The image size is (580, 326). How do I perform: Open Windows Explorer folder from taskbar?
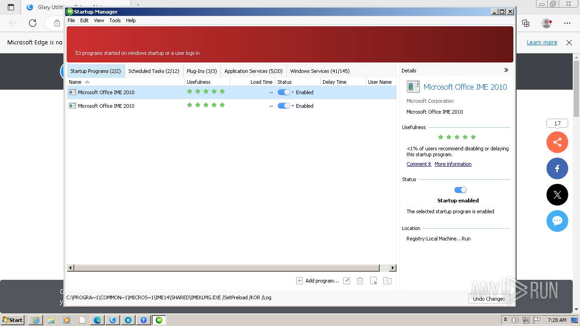point(51,320)
